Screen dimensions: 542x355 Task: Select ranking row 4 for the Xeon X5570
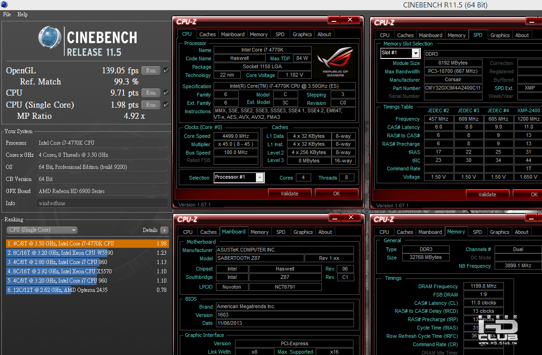pos(87,271)
